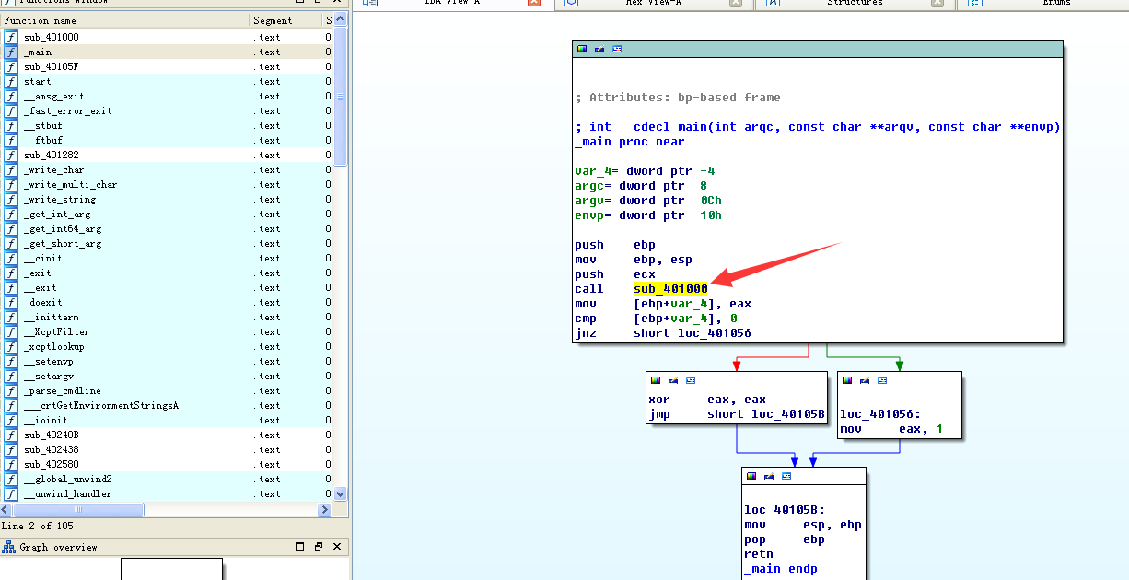Click the functions list vertical scrollbar thumb

coord(340,97)
